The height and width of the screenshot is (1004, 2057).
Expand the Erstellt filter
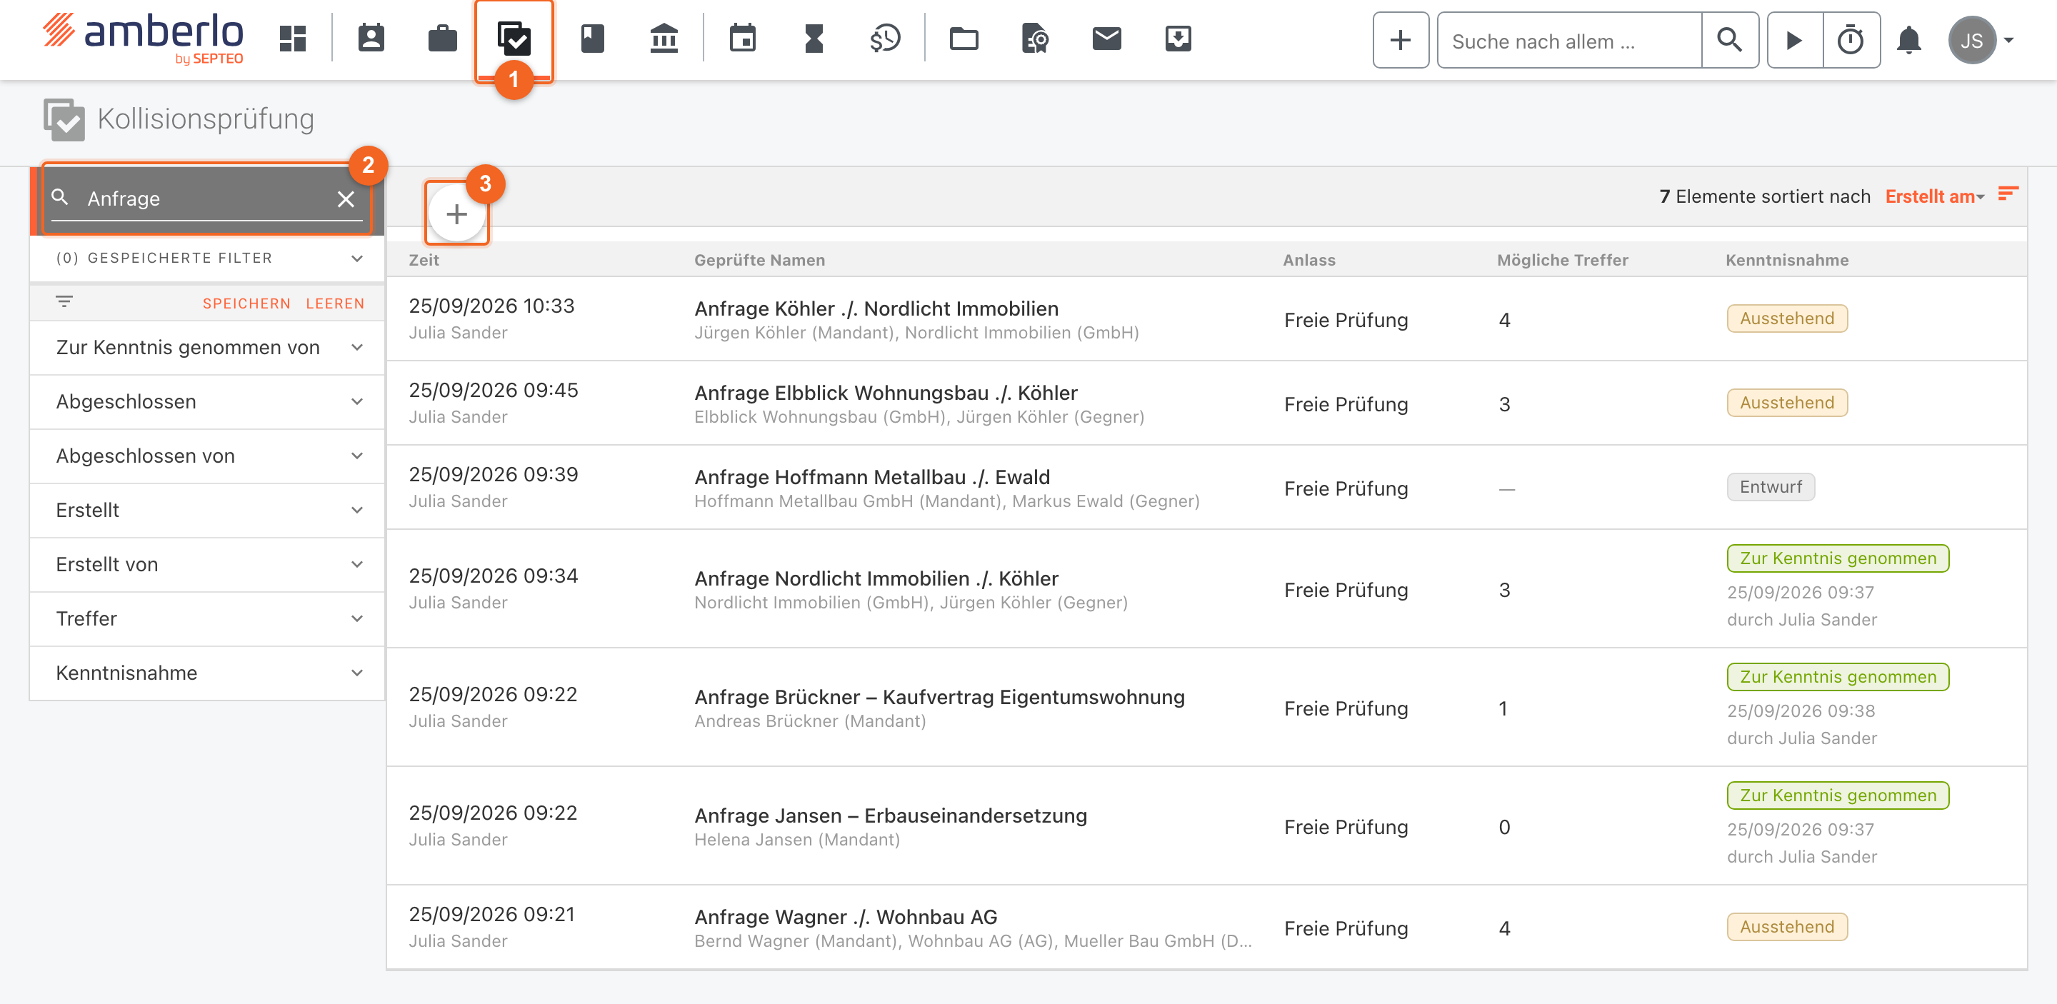click(207, 510)
